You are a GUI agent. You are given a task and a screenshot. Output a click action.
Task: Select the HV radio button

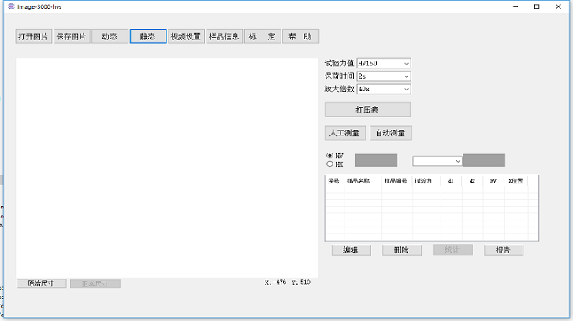329,156
